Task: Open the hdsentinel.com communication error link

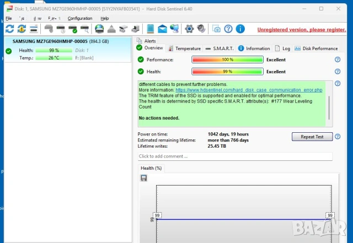Action: 249,90
